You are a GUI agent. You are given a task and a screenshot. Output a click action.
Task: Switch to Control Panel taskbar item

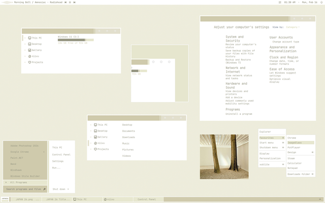pyautogui.click(x=148, y=199)
